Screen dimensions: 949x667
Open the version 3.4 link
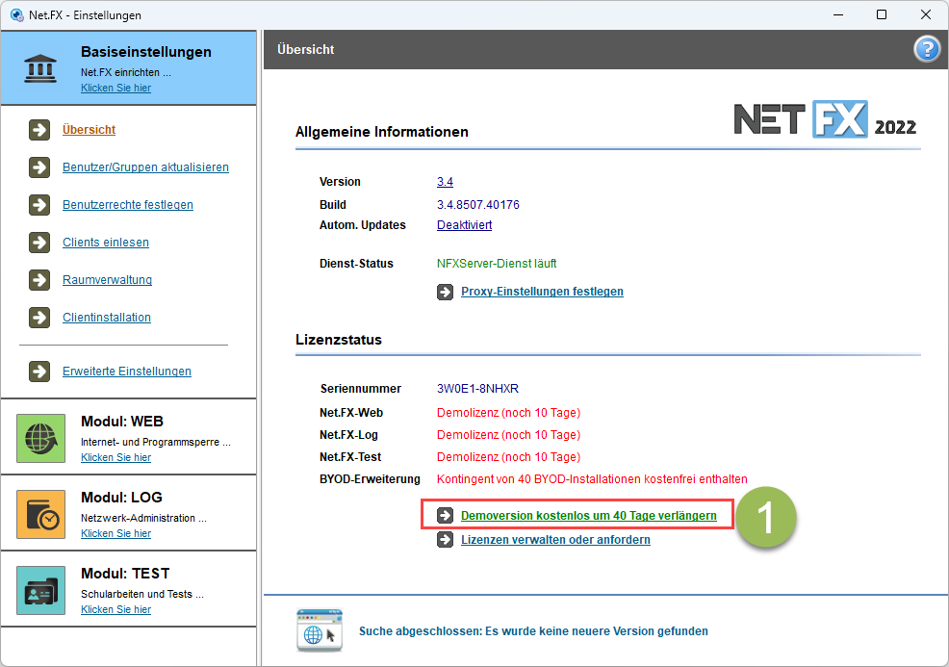click(x=445, y=182)
